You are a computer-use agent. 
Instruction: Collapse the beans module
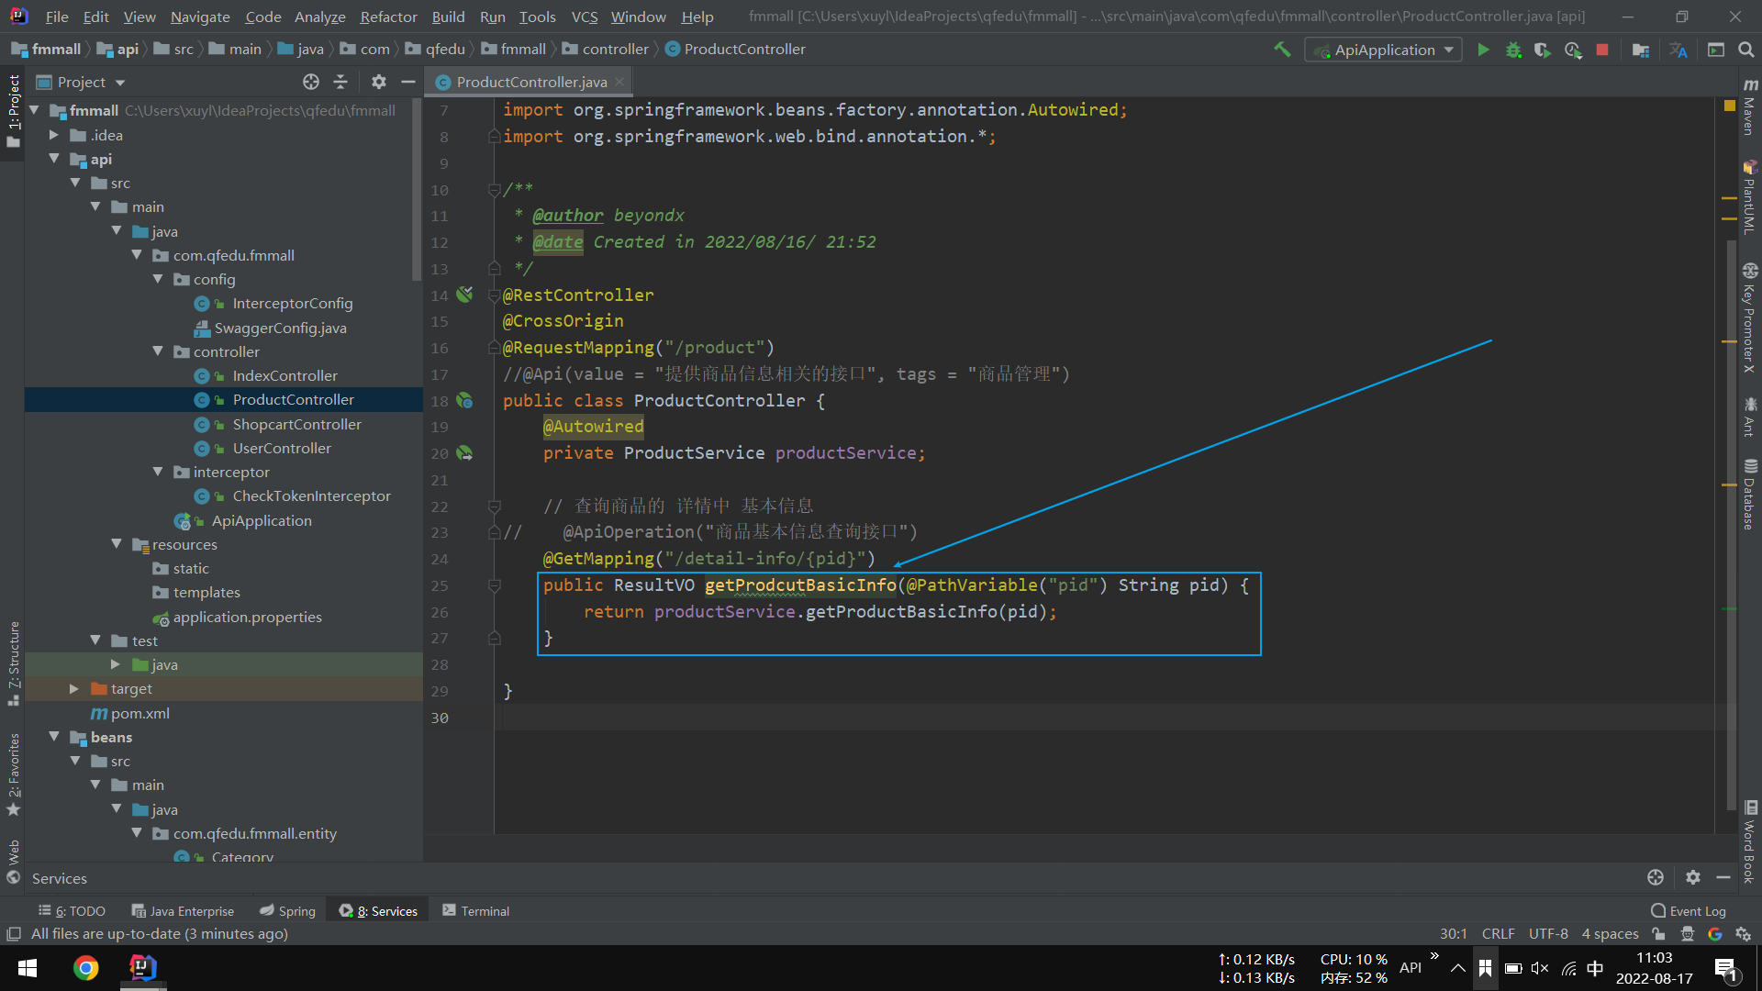tap(54, 737)
